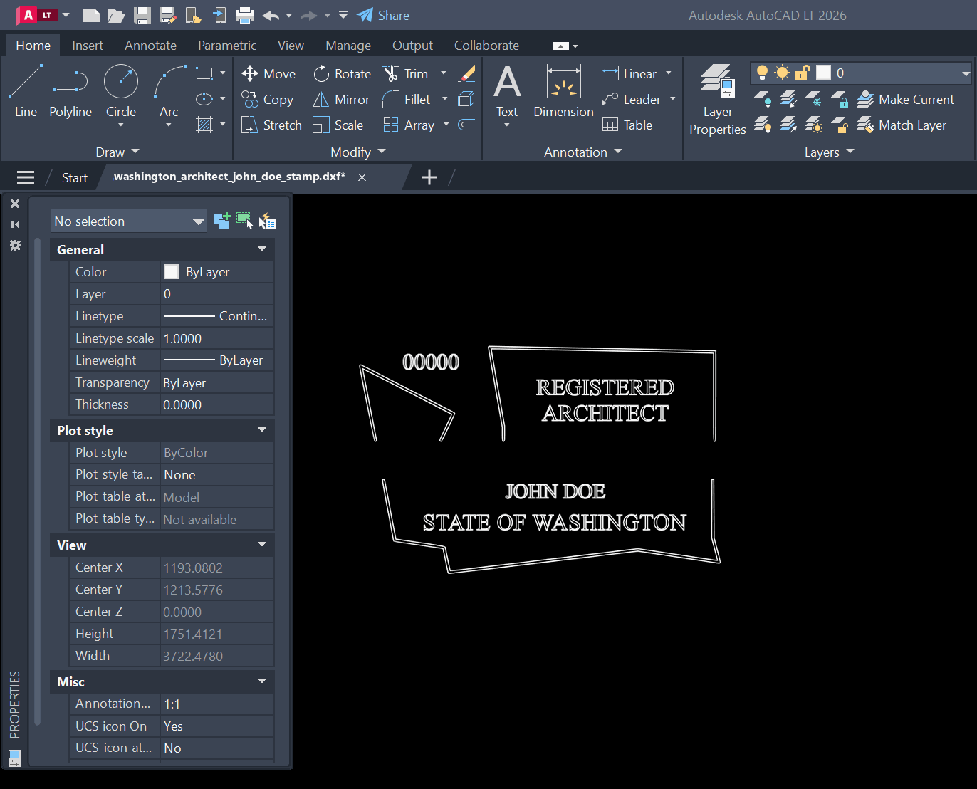This screenshot has width=977, height=789.
Task: Collapse the Misc properties section
Action: coord(262,681)
